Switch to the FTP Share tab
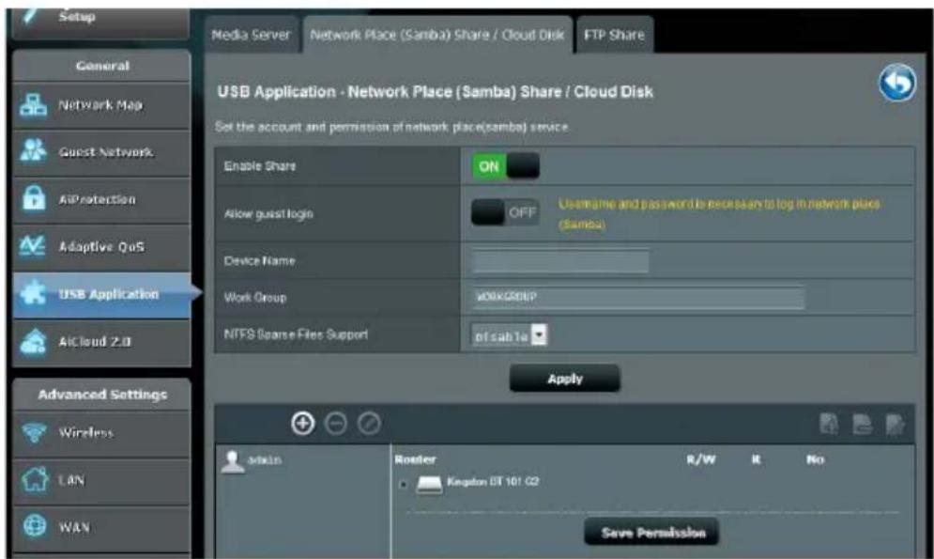 pos(614,35)
